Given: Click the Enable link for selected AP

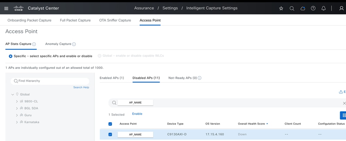Looking at the screenshot, I should pyautogui.click(x=137, y=114).
